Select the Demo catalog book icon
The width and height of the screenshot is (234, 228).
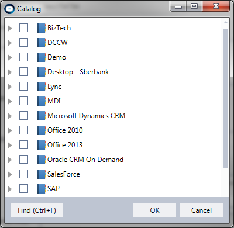[42, 57]
